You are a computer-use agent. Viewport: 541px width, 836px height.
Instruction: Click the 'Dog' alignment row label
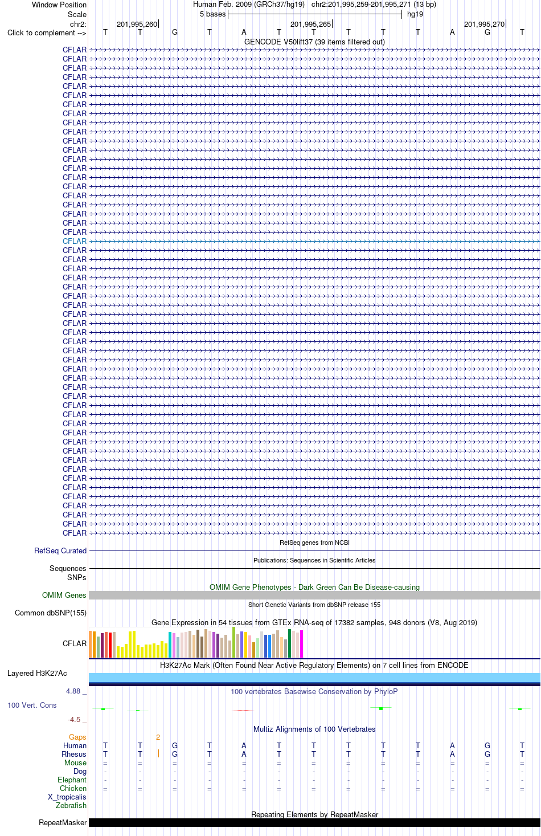click(80, 771)
